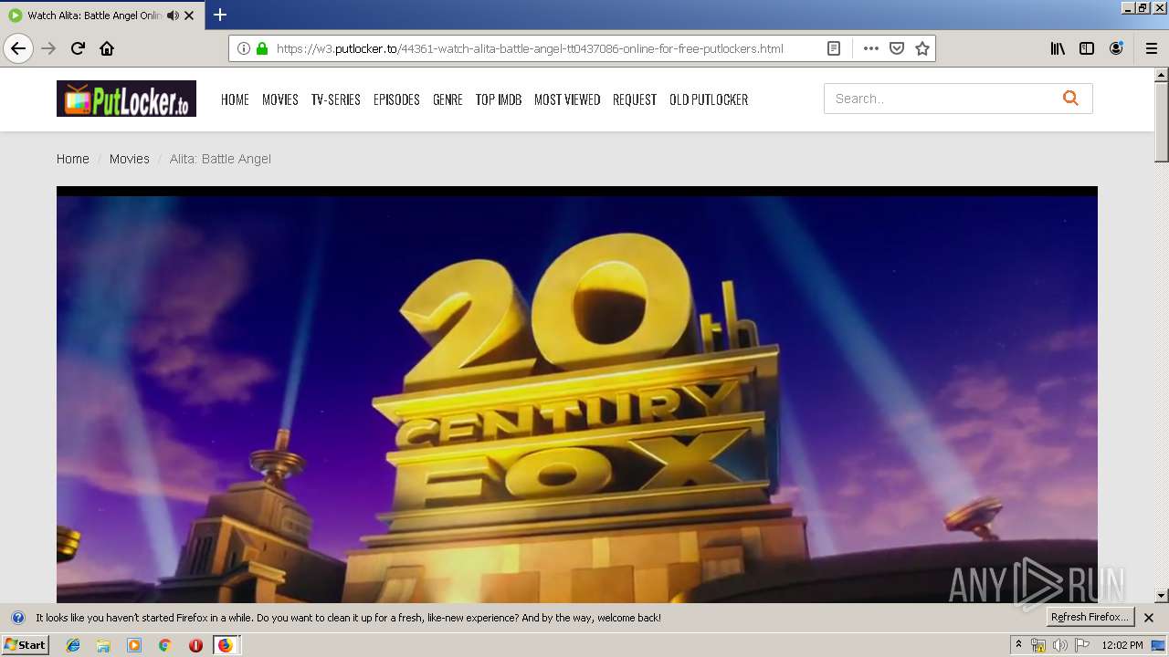Open Action Center flag tray icon
Image resolution: width=1169 pixels, height=657 pixels.
tap(1082, 645)
